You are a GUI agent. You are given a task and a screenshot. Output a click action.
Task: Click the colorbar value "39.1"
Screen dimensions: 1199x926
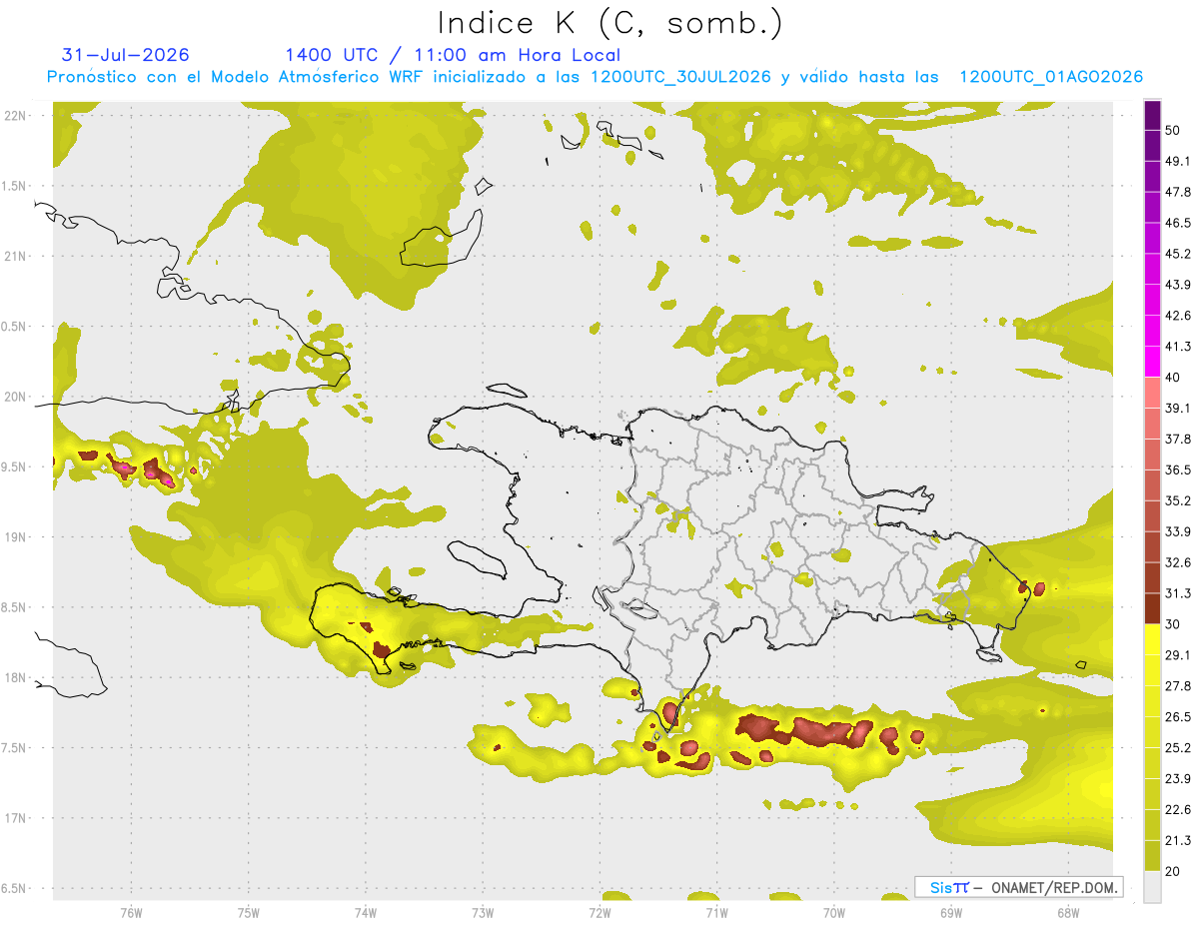click(x=1178, y=408)
